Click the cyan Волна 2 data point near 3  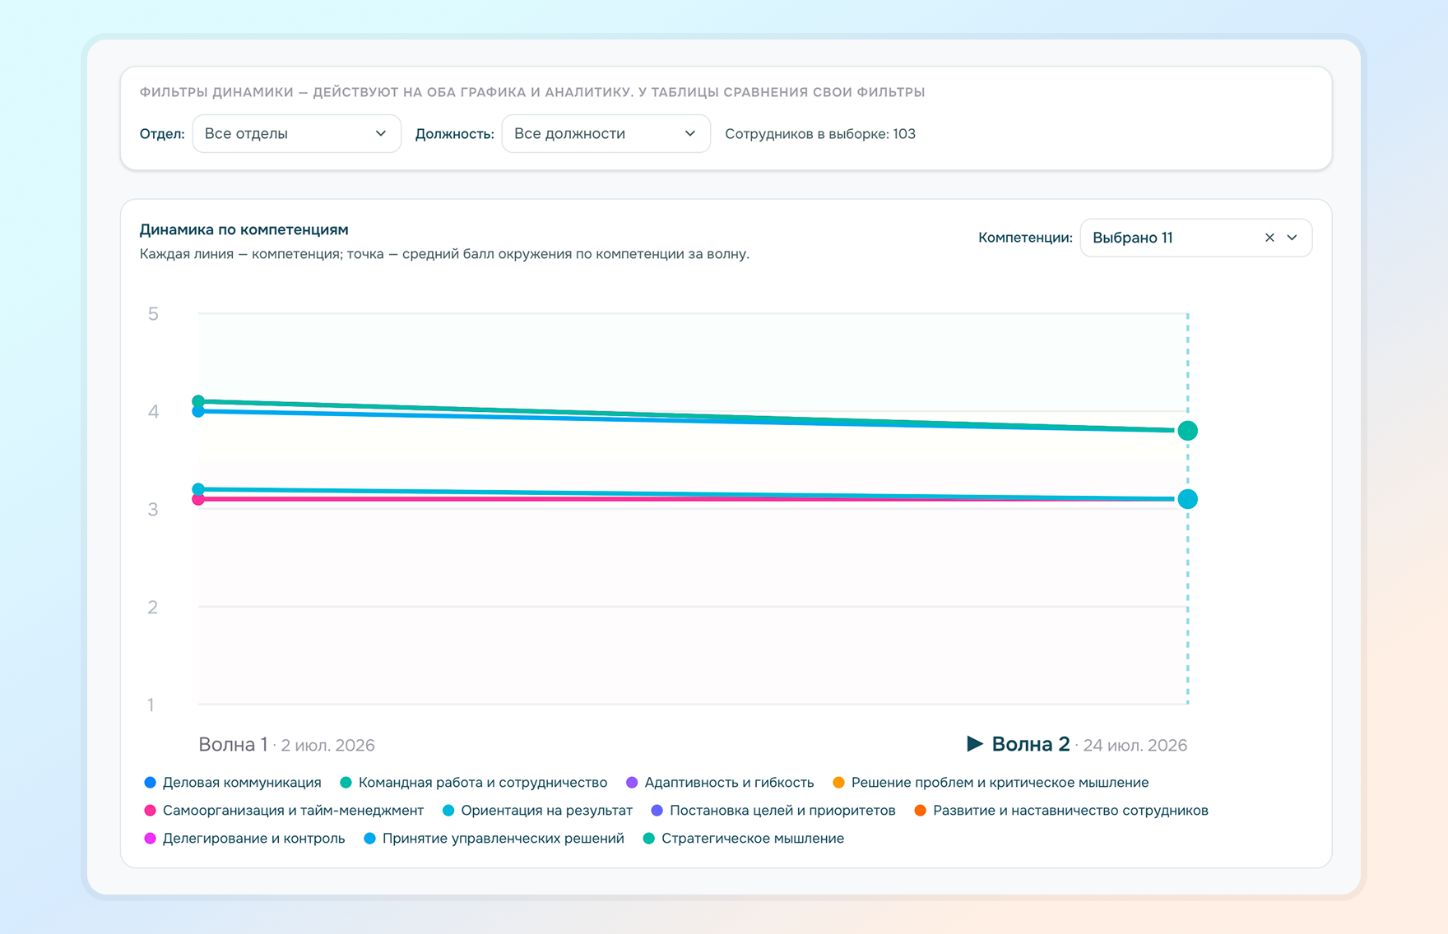(1187, 499)
